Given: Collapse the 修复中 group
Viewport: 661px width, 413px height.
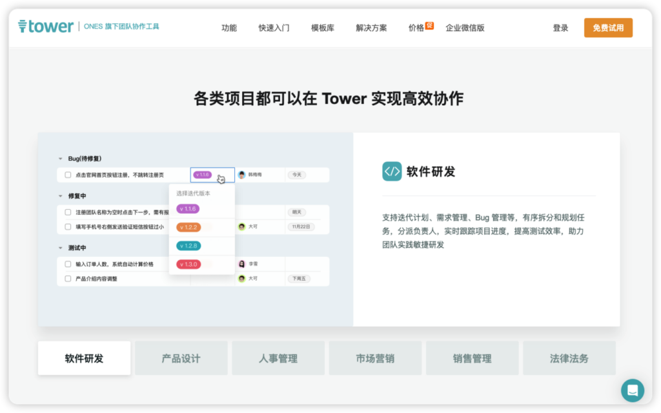Looking at the screenshot, I should click(60, 196).
